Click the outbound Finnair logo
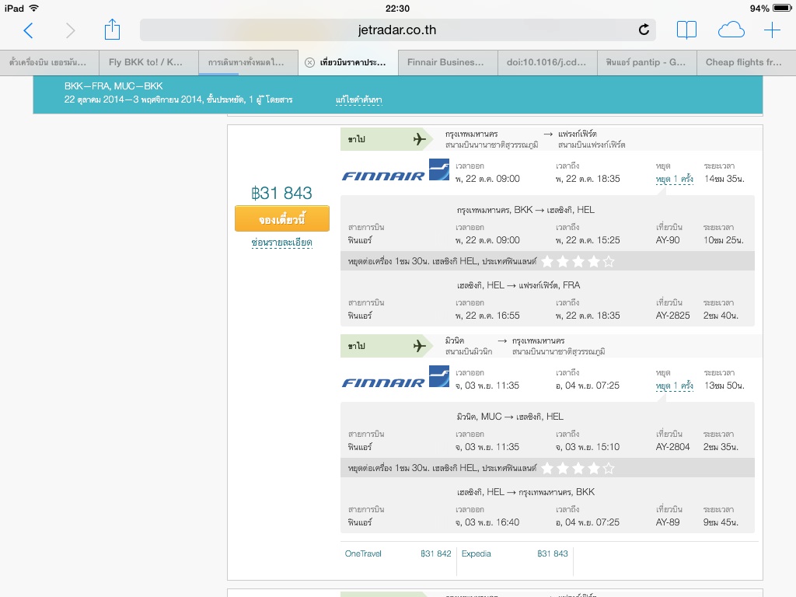 396,170
